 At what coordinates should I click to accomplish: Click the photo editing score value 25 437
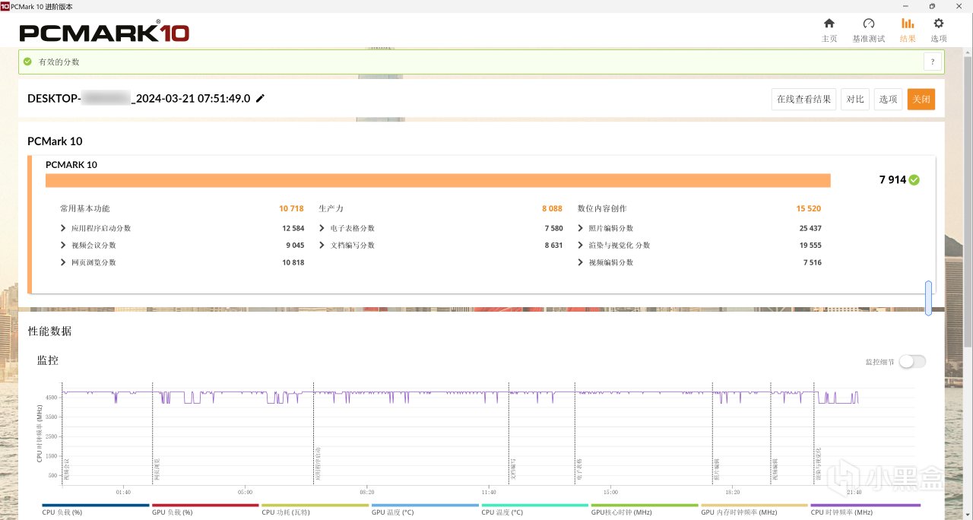[810, 228]
